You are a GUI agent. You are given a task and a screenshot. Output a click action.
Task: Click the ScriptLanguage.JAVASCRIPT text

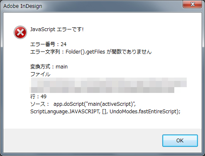click(x=65, y=112)
